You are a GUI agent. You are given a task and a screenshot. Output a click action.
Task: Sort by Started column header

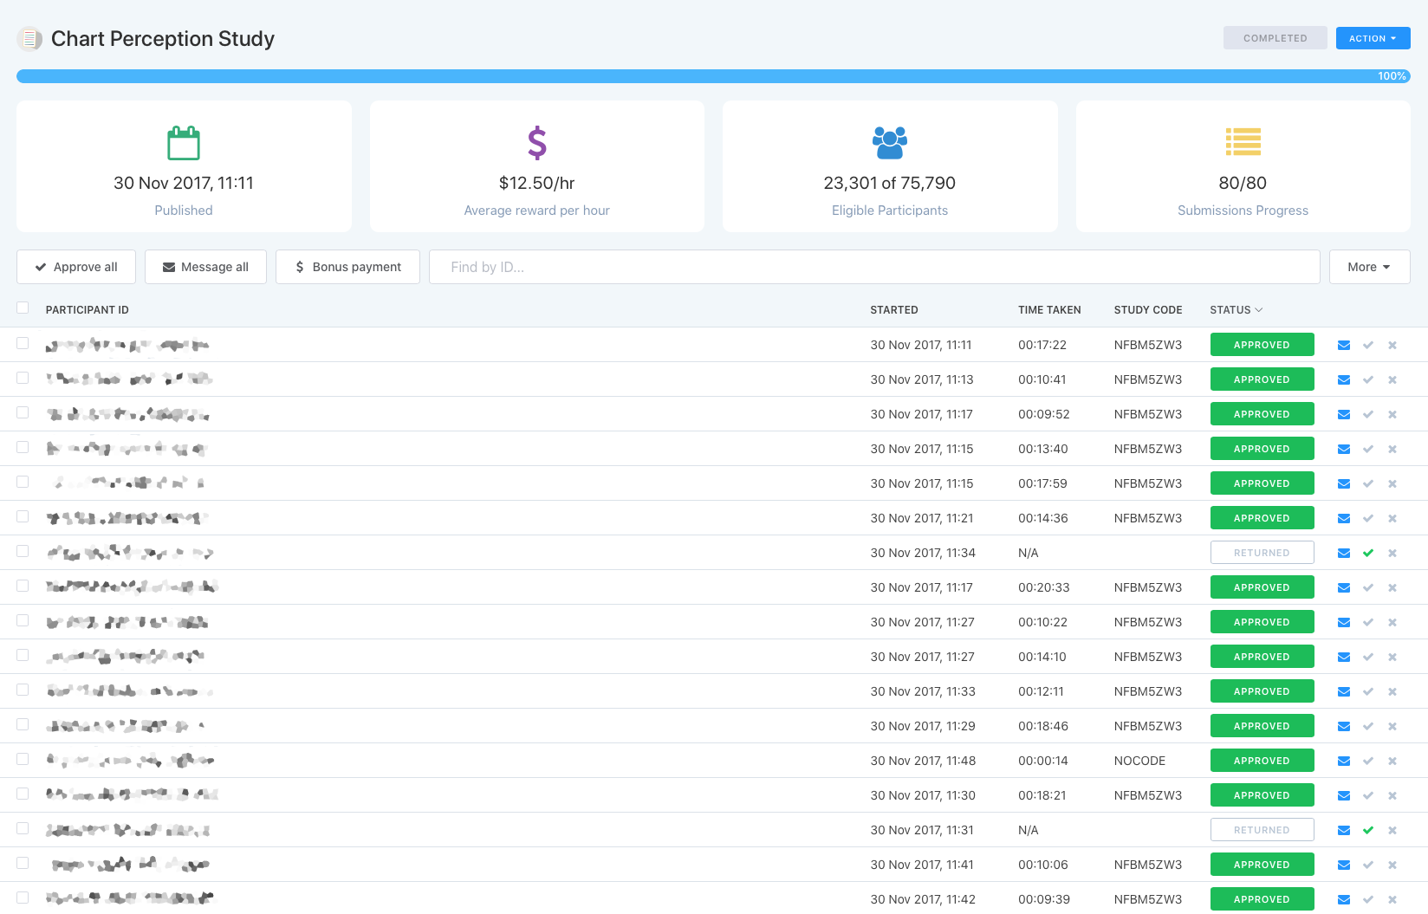click(x=894, y=310)
